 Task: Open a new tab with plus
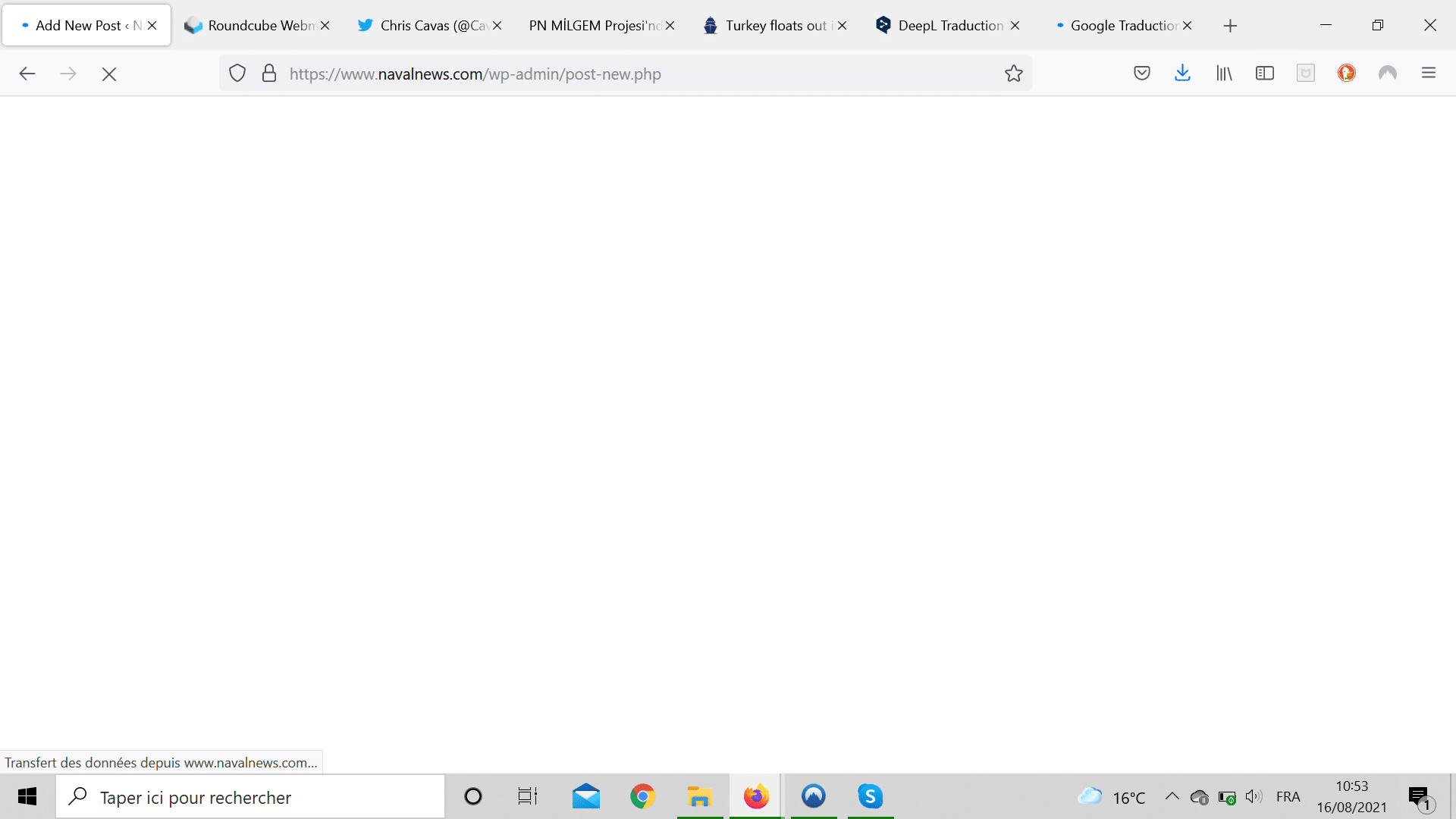click(1230, 26)
